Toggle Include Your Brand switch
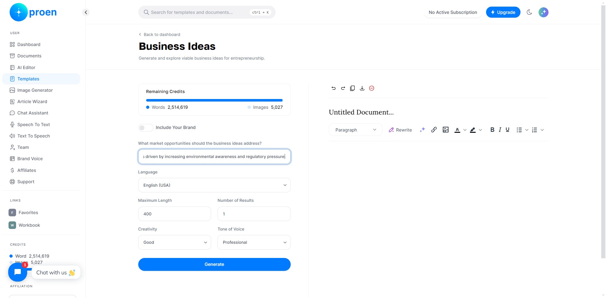The width and height of the screenshot is (606, 298). coord(146,127)
